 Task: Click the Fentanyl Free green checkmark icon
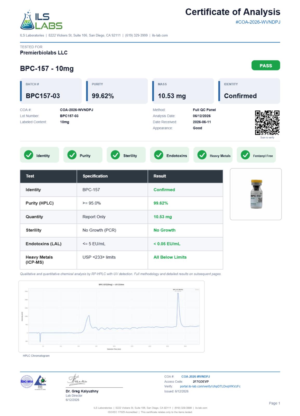coord(245,155)
